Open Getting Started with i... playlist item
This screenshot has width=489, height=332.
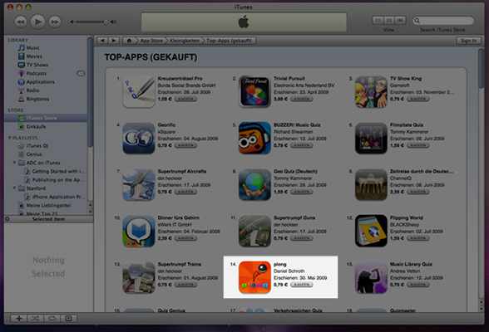[x=55, y=172]
